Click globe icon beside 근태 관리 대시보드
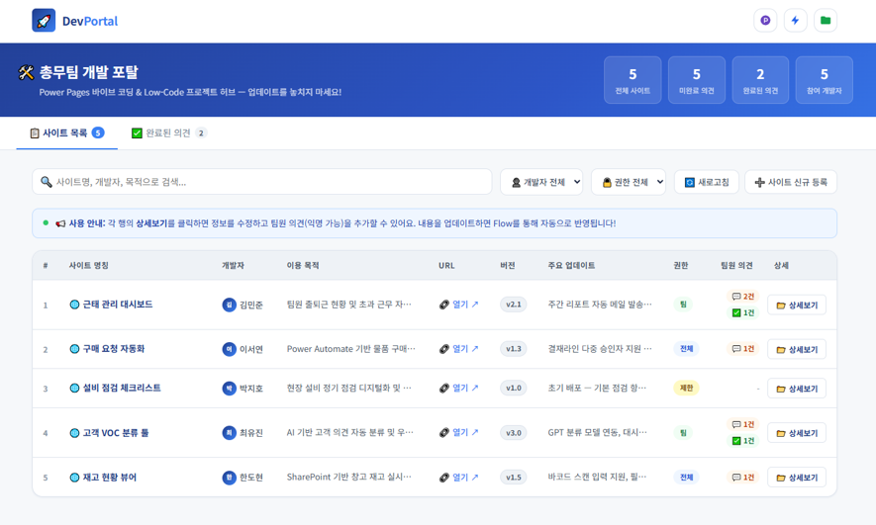The image size is (876, 525). 74,305
